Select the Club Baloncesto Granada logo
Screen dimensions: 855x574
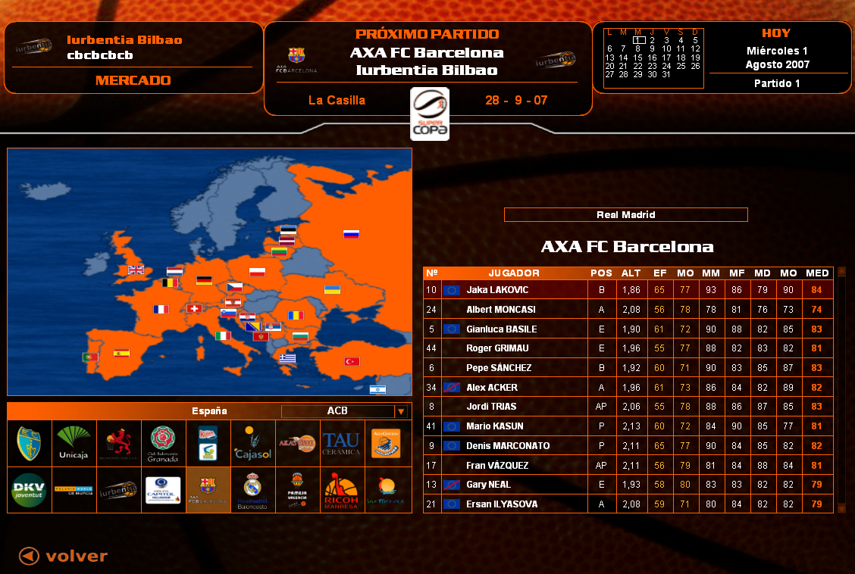(163, 444)
